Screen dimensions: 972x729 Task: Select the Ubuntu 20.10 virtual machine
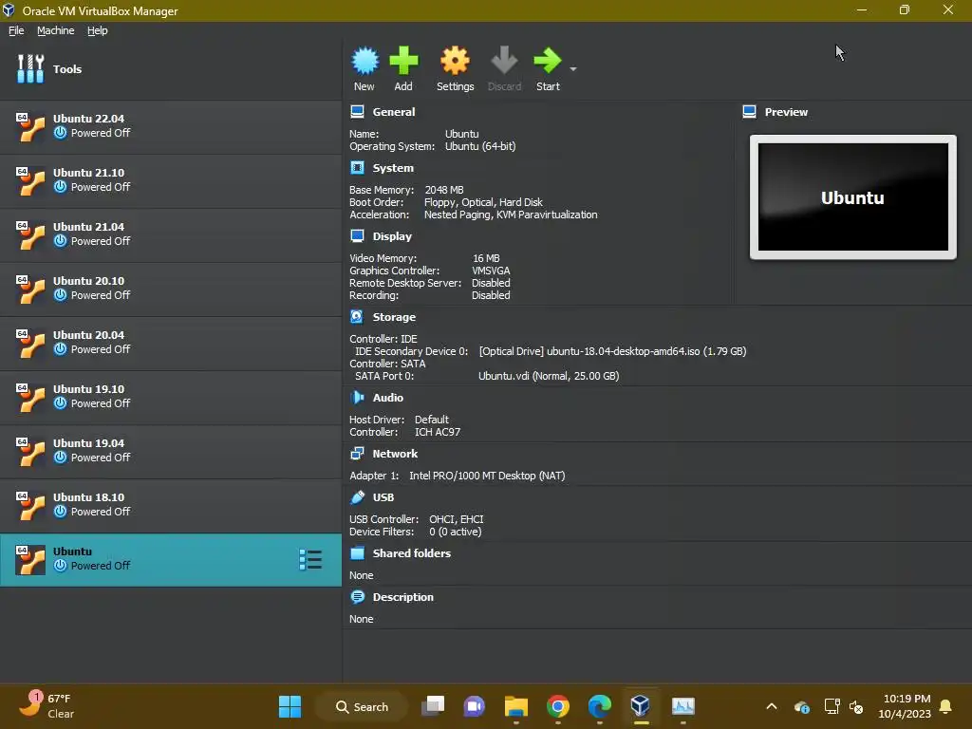click(x=171, y=289)
